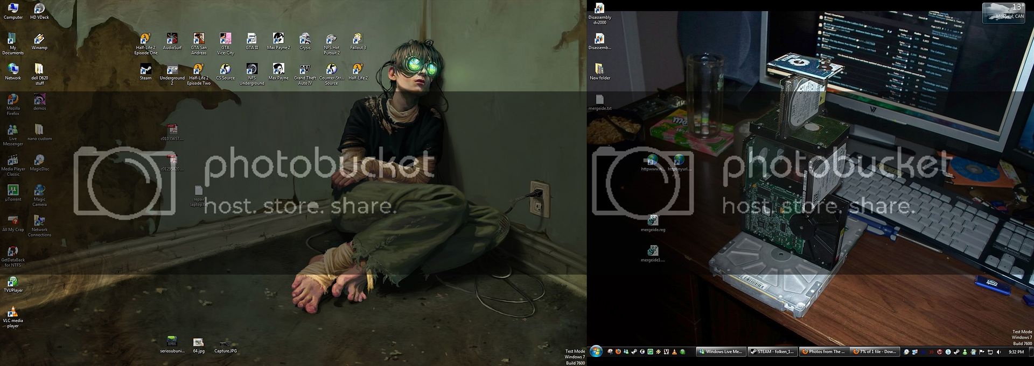Open the httpwww internet shortcut
Image resolution: width=1034 pixels, height=366 pixels.
tap(653, 163)
